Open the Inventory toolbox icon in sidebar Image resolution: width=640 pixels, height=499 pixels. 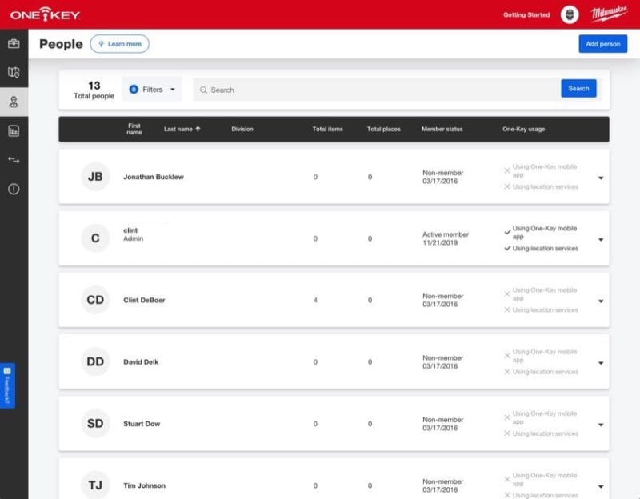point(14,43)
